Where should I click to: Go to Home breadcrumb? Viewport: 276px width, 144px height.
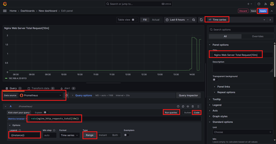tap(13, 11)
